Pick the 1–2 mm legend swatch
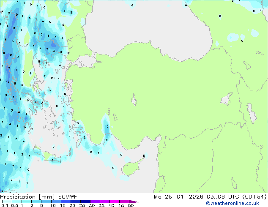 click(27, 202)
